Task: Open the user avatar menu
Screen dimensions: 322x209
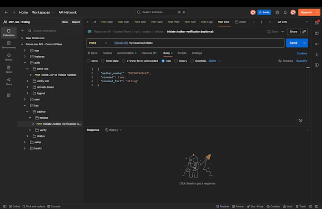Action: (x=293, y=12)
